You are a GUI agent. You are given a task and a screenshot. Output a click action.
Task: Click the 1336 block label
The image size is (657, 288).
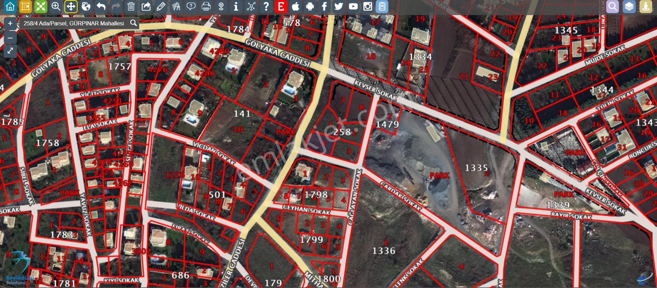tap(384, 251)
